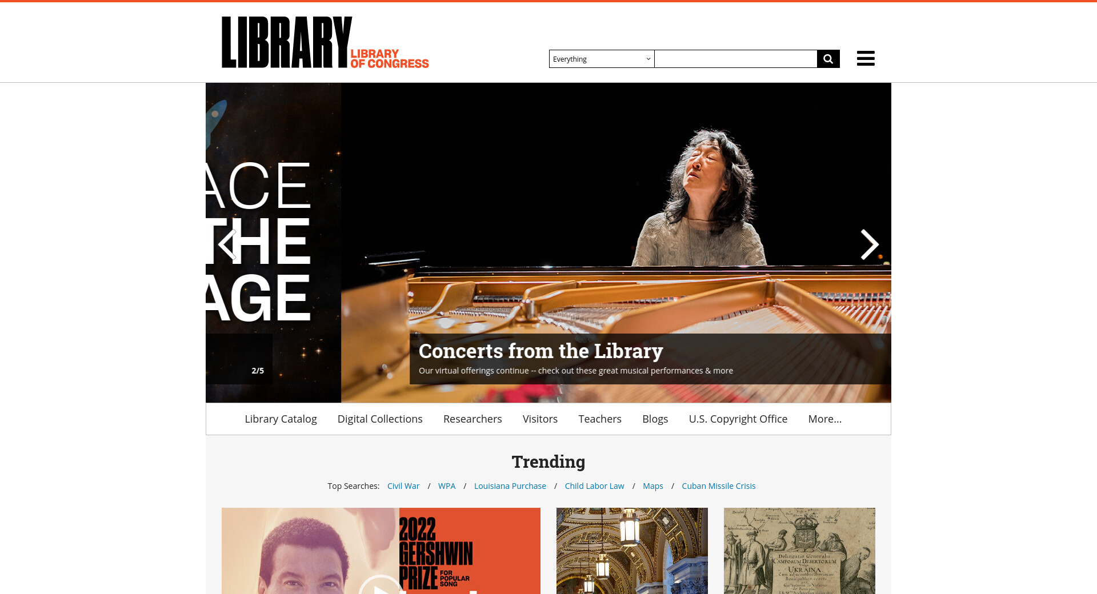Open the Researchers section
The height and width of the screenshot is (594, 1097).
(x=473, y=419)
